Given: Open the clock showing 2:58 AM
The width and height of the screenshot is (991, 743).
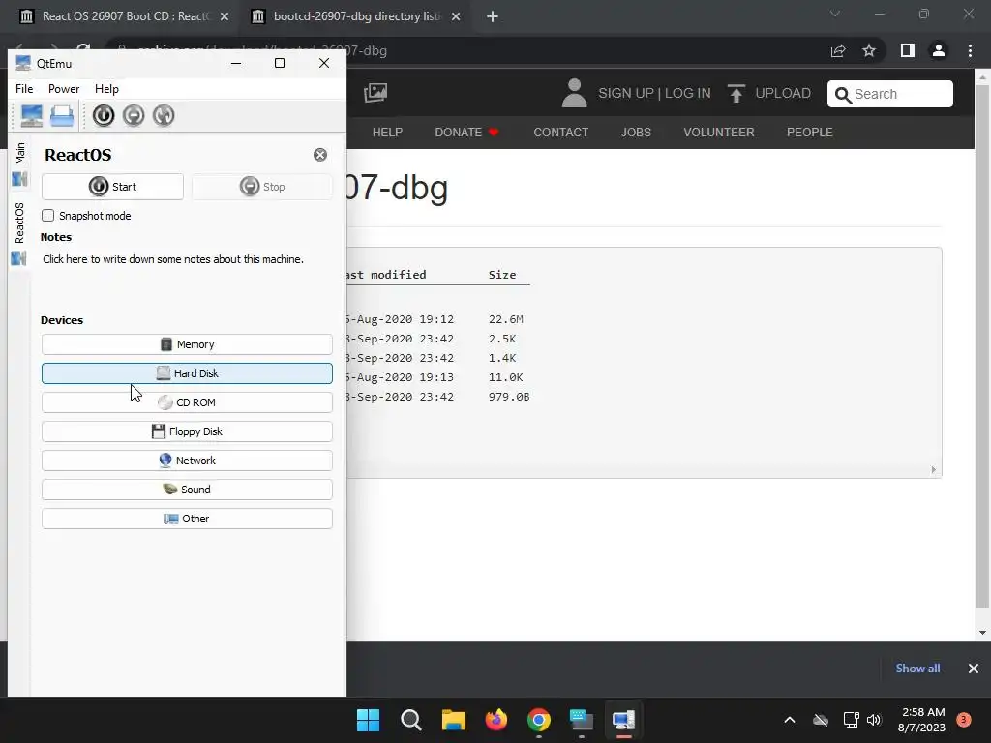Looking at the screenshot, I should [921, 720].
